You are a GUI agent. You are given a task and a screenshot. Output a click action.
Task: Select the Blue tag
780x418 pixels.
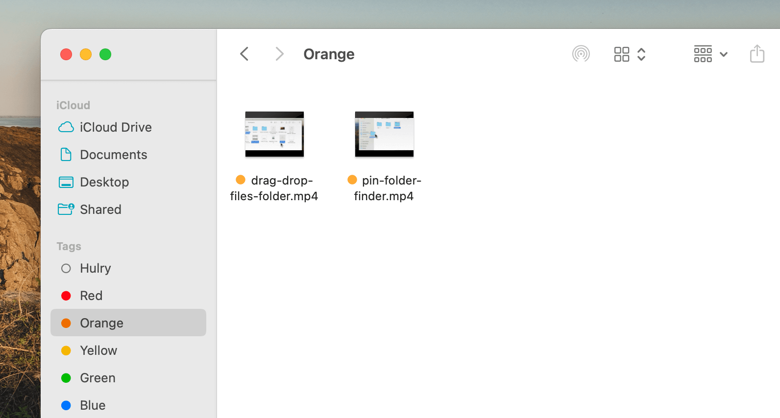(x=128, y=405)
